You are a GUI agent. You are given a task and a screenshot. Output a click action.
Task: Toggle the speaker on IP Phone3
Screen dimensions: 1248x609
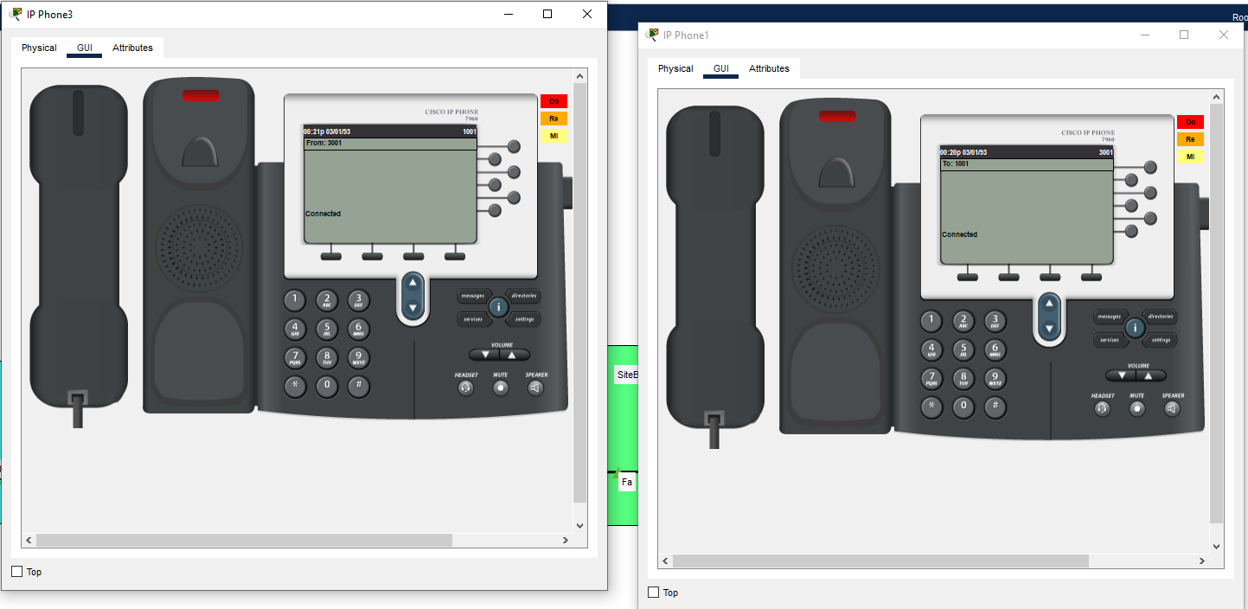click(x=535, y=388)
